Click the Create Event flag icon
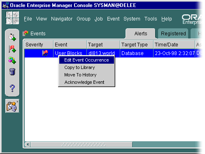 point(12,49)
